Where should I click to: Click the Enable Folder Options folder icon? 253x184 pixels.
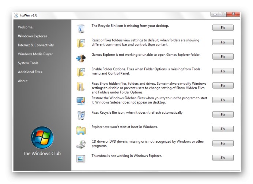tap(81, 72)
